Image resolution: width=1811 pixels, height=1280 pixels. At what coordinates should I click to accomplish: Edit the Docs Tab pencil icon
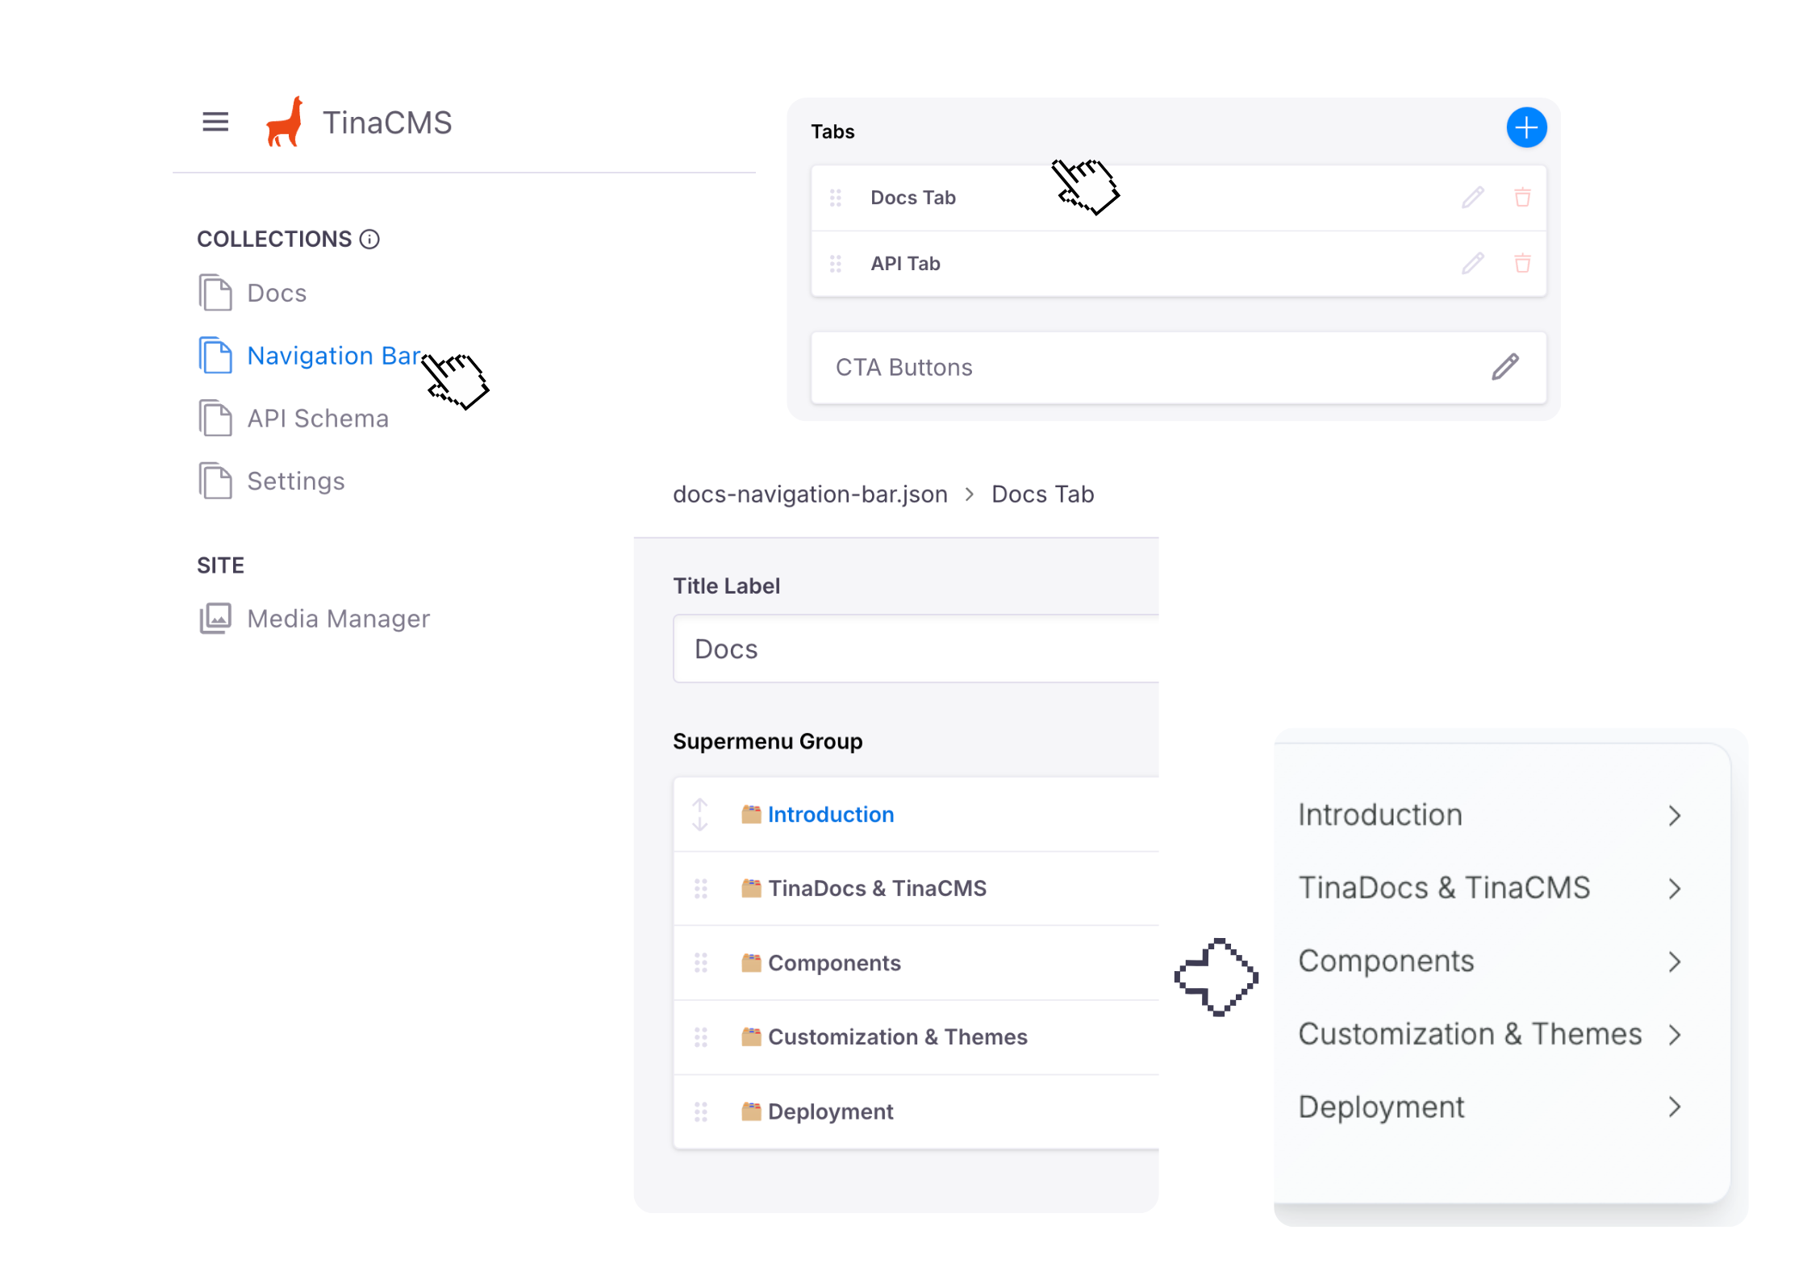point(1472,198)
